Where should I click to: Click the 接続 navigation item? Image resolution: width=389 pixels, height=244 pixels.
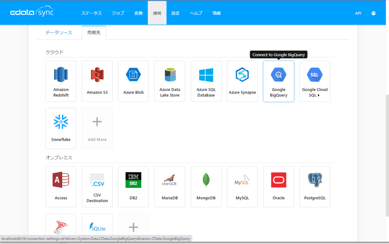(x=157, y=13)
